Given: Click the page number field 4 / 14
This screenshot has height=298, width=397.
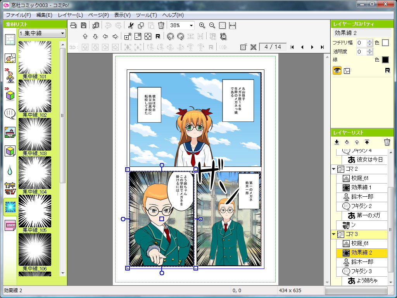Looking at the screenshot, I should coord(273,47).
